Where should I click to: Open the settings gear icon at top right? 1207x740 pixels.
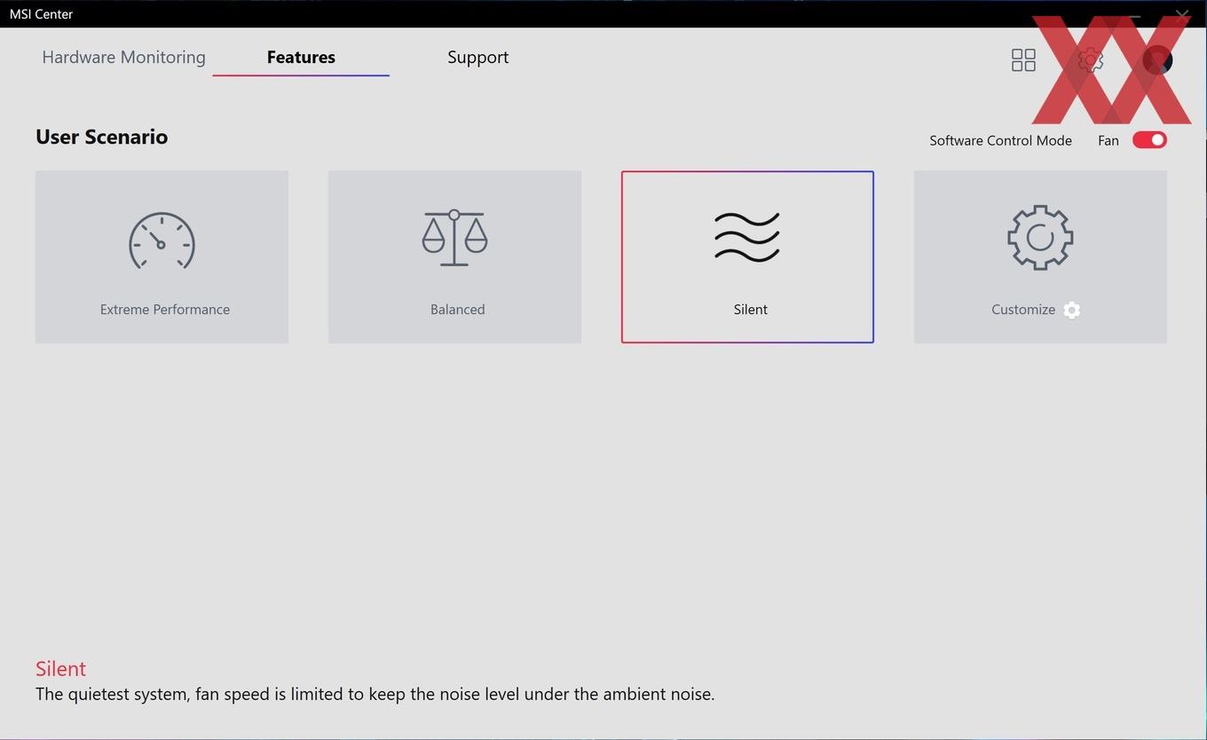tap(1090, 59)
